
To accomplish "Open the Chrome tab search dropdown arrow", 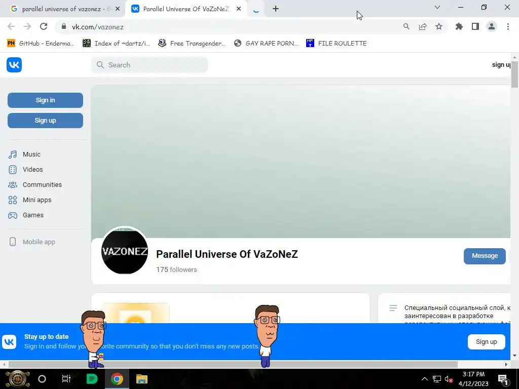I will tap(437, 7).
